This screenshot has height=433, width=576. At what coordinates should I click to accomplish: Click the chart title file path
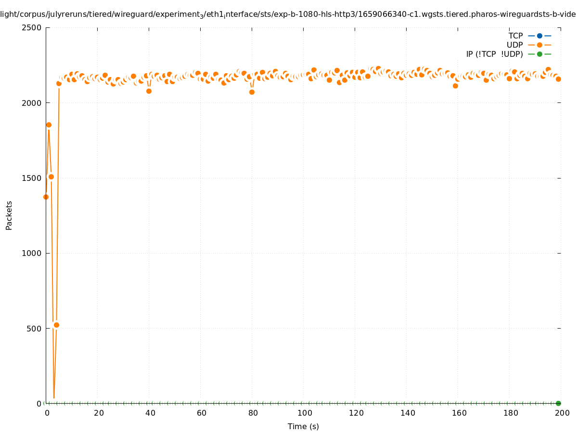click(x=288, y=14)
